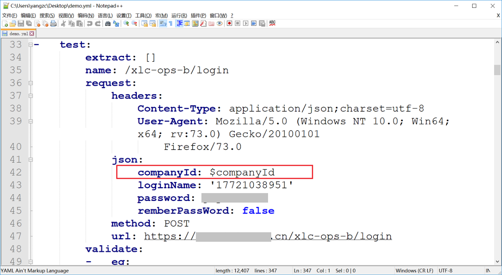This screenshot has height=275, width=502.
Task: Click the login URL link on line 47
Action: coord(268,236)
